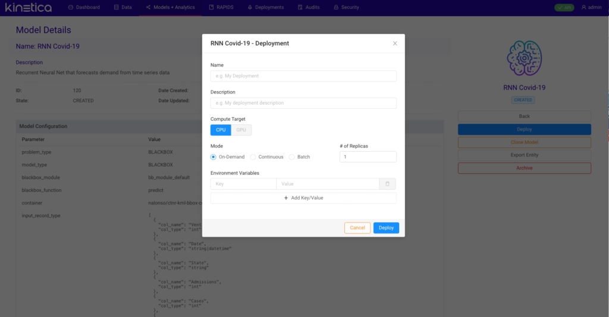Open the Dashboard tab
609x317 pixels.
tap(83, 8)
